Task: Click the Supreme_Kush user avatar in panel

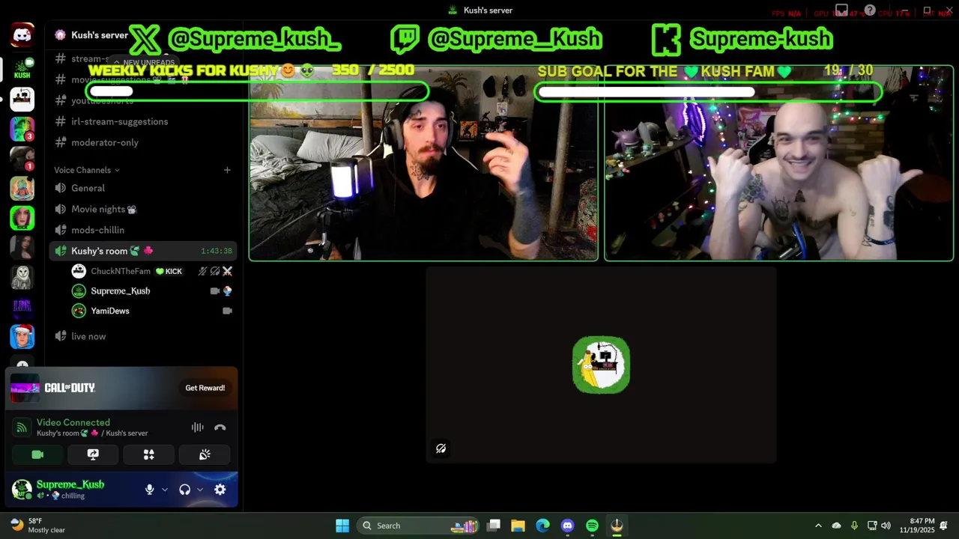Action: (x=22, y=490)
